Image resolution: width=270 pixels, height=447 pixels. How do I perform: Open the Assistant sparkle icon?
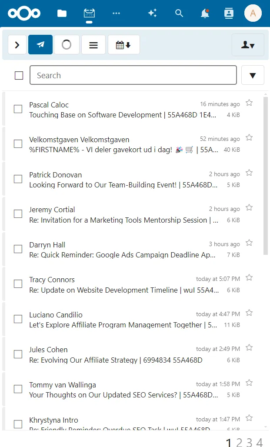(152, 13)
